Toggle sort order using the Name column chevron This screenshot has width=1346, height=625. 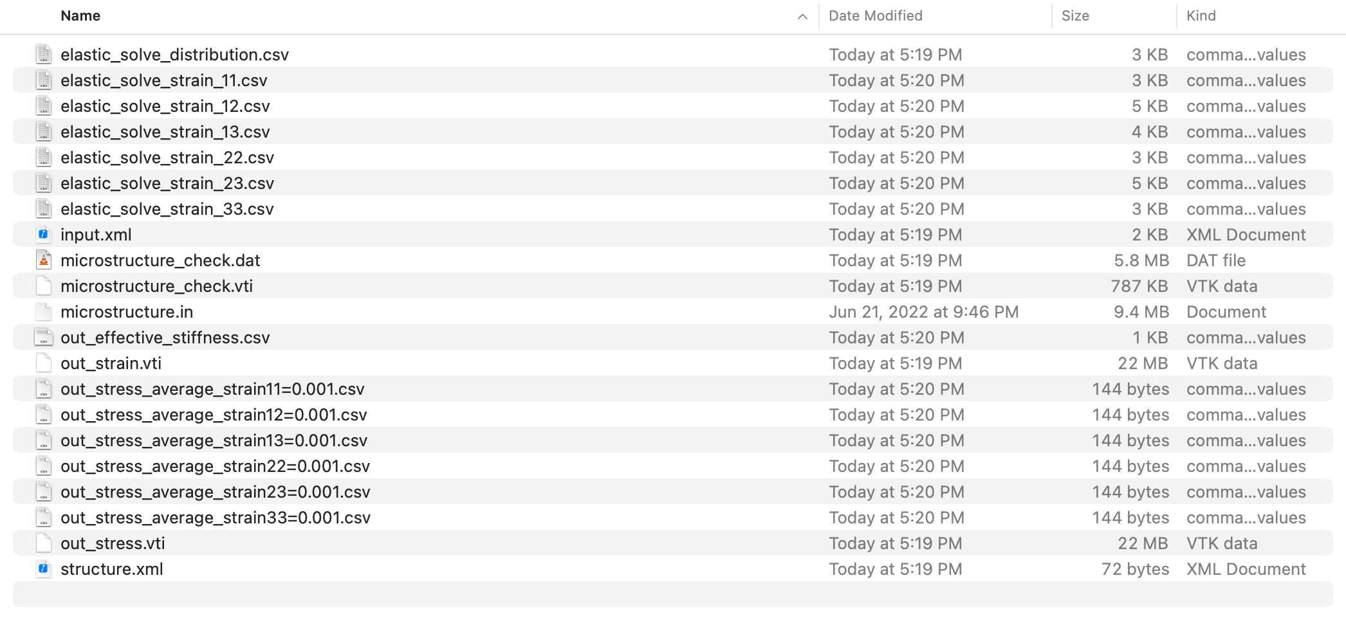802,17
